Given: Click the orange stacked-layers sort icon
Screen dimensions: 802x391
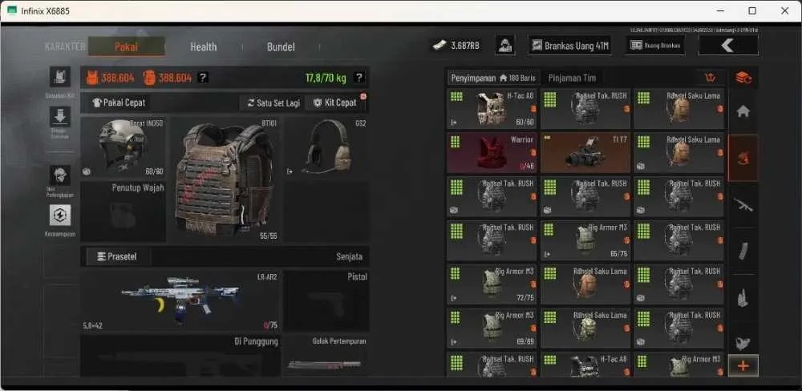Looking at the screenshot, I should (x=743, y=78).
